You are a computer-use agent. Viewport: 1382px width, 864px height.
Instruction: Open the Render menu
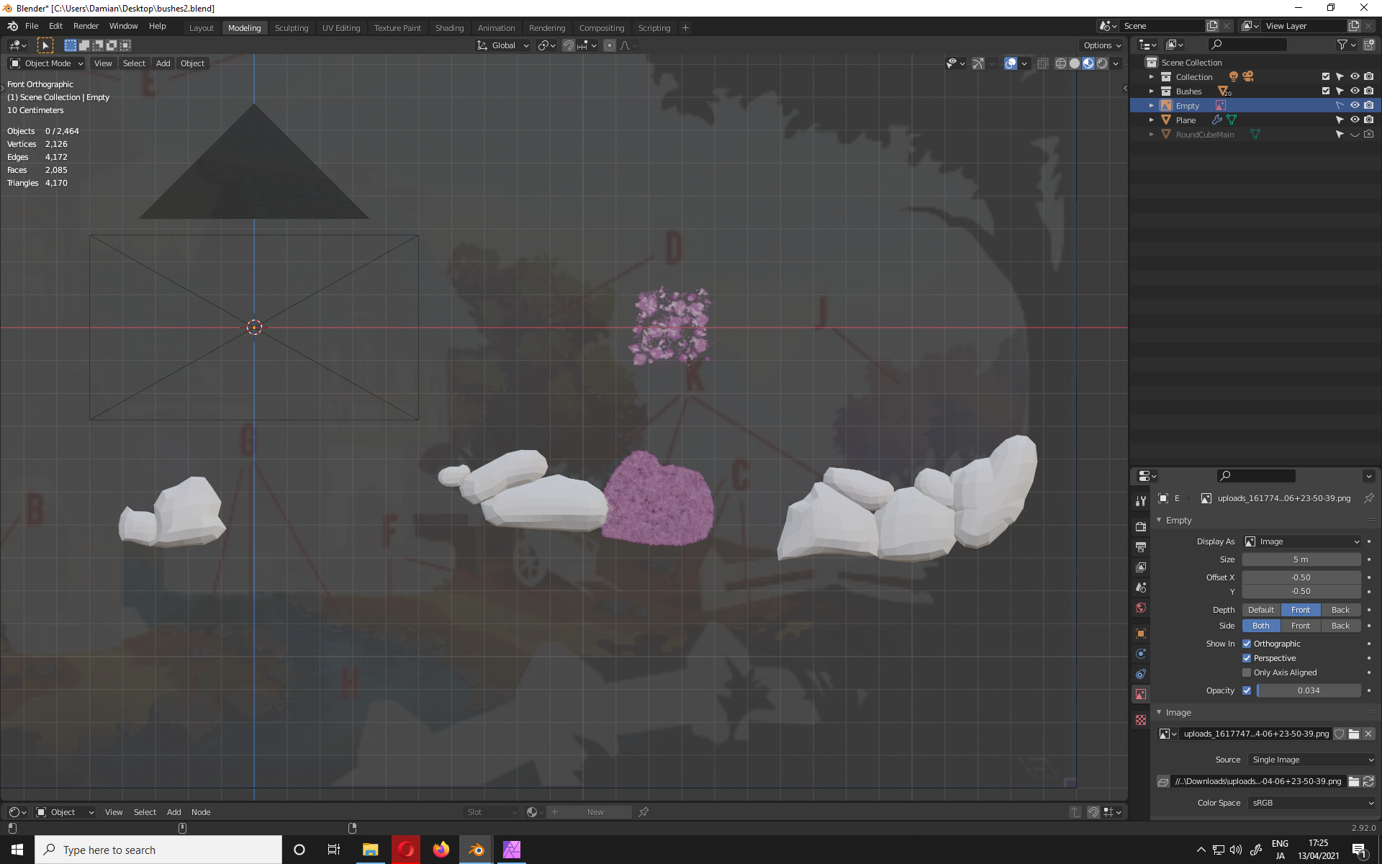(86, 26)
